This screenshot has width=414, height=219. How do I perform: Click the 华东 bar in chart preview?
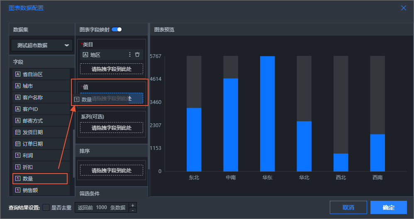click(x=267, y=114)
